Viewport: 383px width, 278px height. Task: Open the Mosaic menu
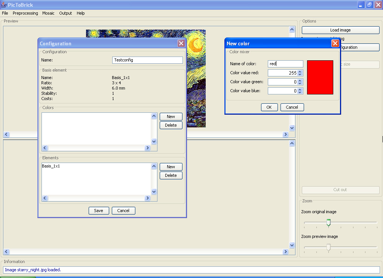click(x=48, y=13)
